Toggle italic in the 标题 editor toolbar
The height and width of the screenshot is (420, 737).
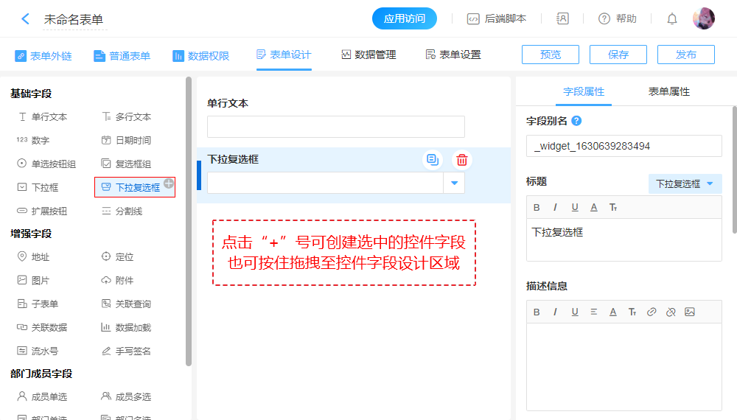click(x=556, y=207)
